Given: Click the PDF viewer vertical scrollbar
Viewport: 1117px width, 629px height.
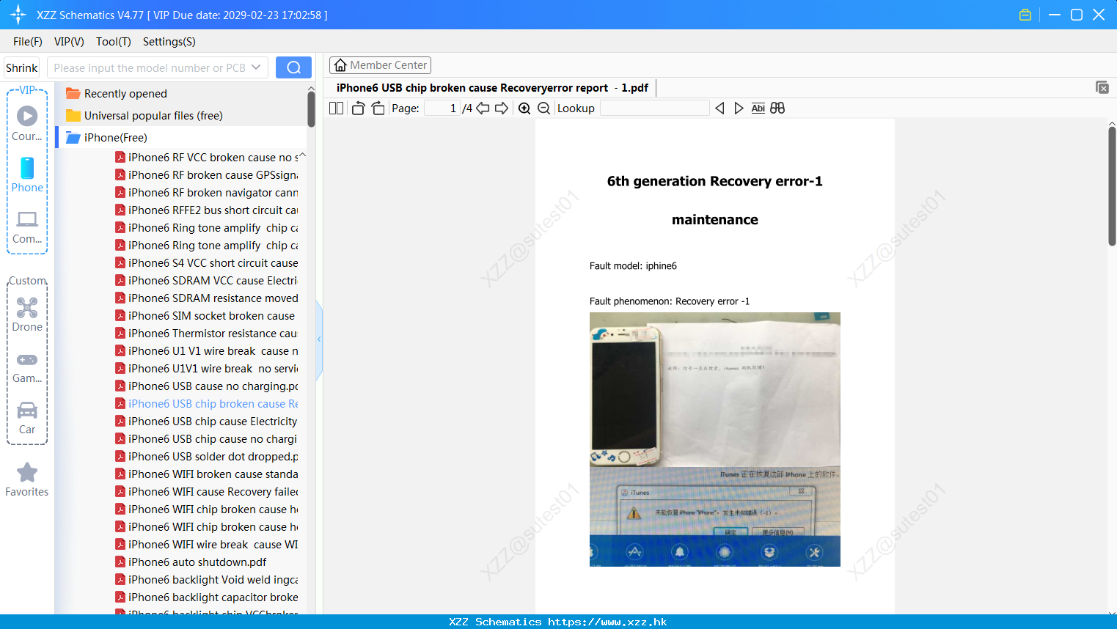Looking at the screenshot, I should pyautogui.click(x=1112, y=186).
